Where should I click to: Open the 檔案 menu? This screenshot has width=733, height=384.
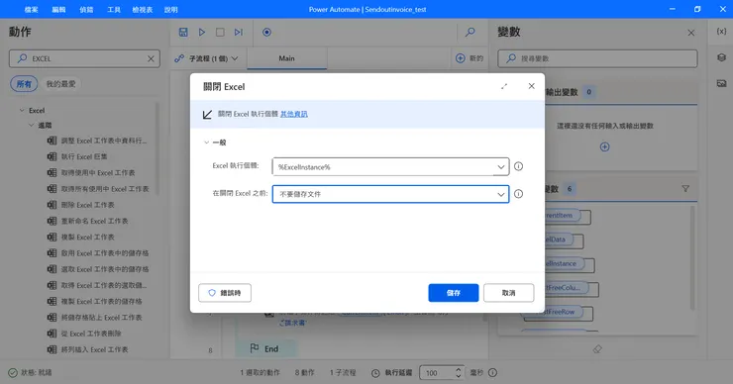click(32, 9)
